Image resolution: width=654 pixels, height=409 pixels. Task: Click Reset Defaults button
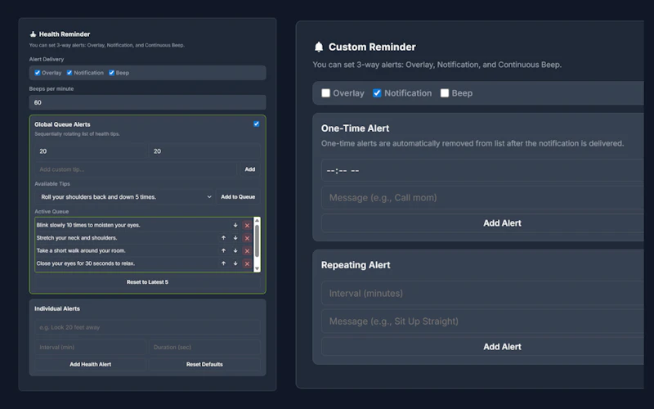[204, 364]
